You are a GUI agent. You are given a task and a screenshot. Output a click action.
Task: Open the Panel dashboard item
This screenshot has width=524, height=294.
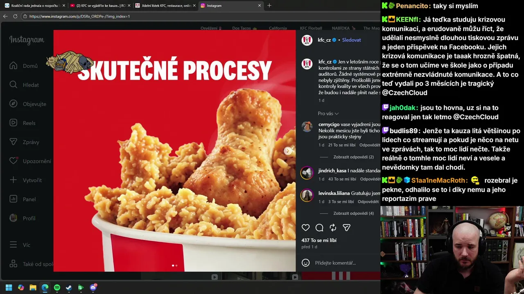point(23,199)
